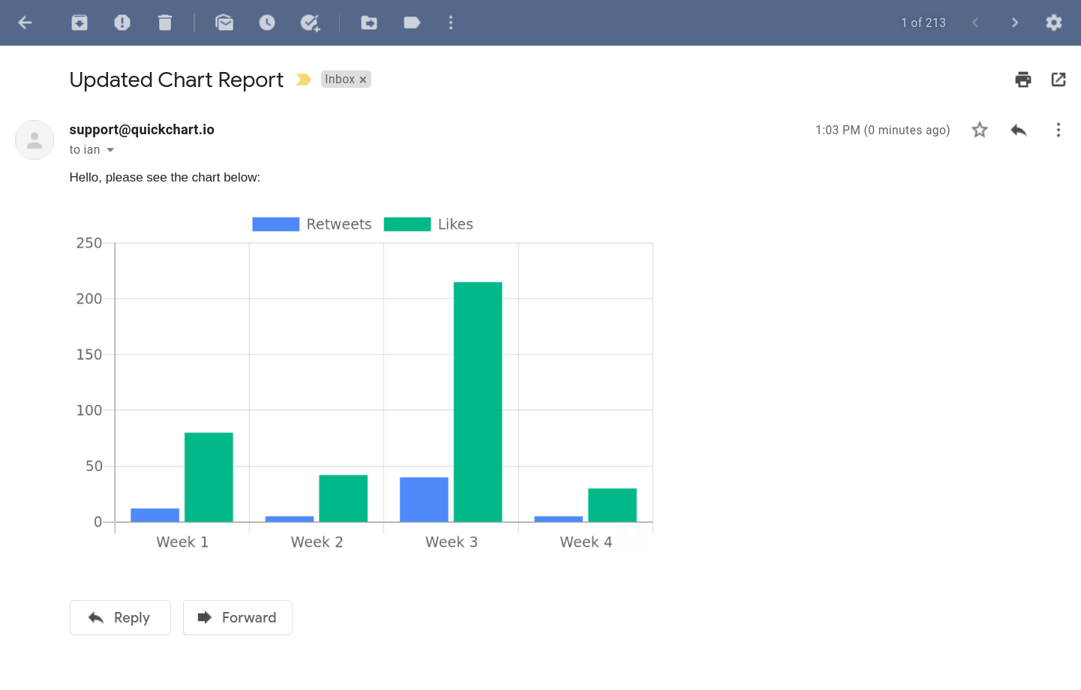
Task: Navigate to the older email
Action: click(1014, 22)
